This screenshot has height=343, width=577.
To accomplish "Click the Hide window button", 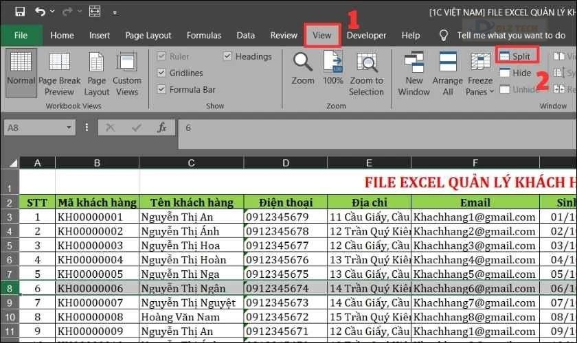I will click(x=516, y=73).
